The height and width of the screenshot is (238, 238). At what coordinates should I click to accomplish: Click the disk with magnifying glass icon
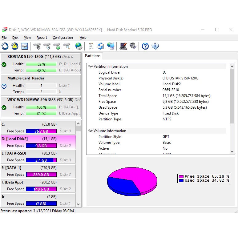[x=67, y=46]
